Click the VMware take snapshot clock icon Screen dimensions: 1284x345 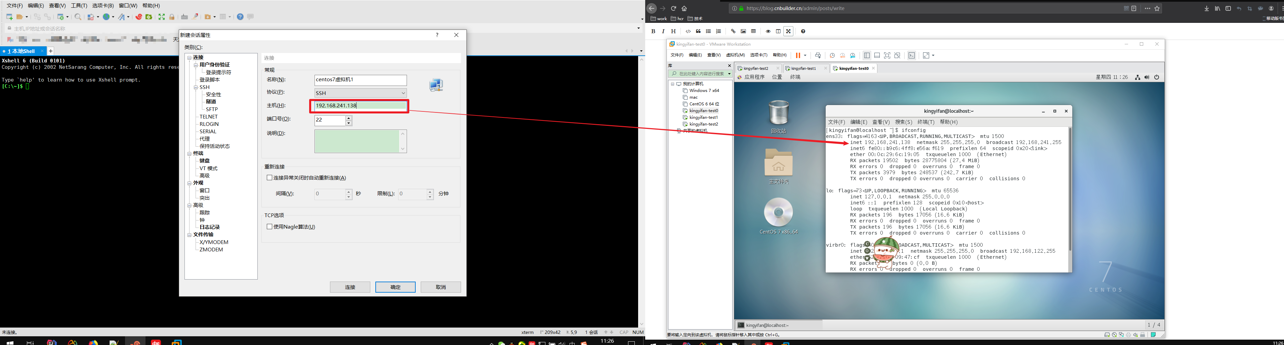[x=832, y=55]
